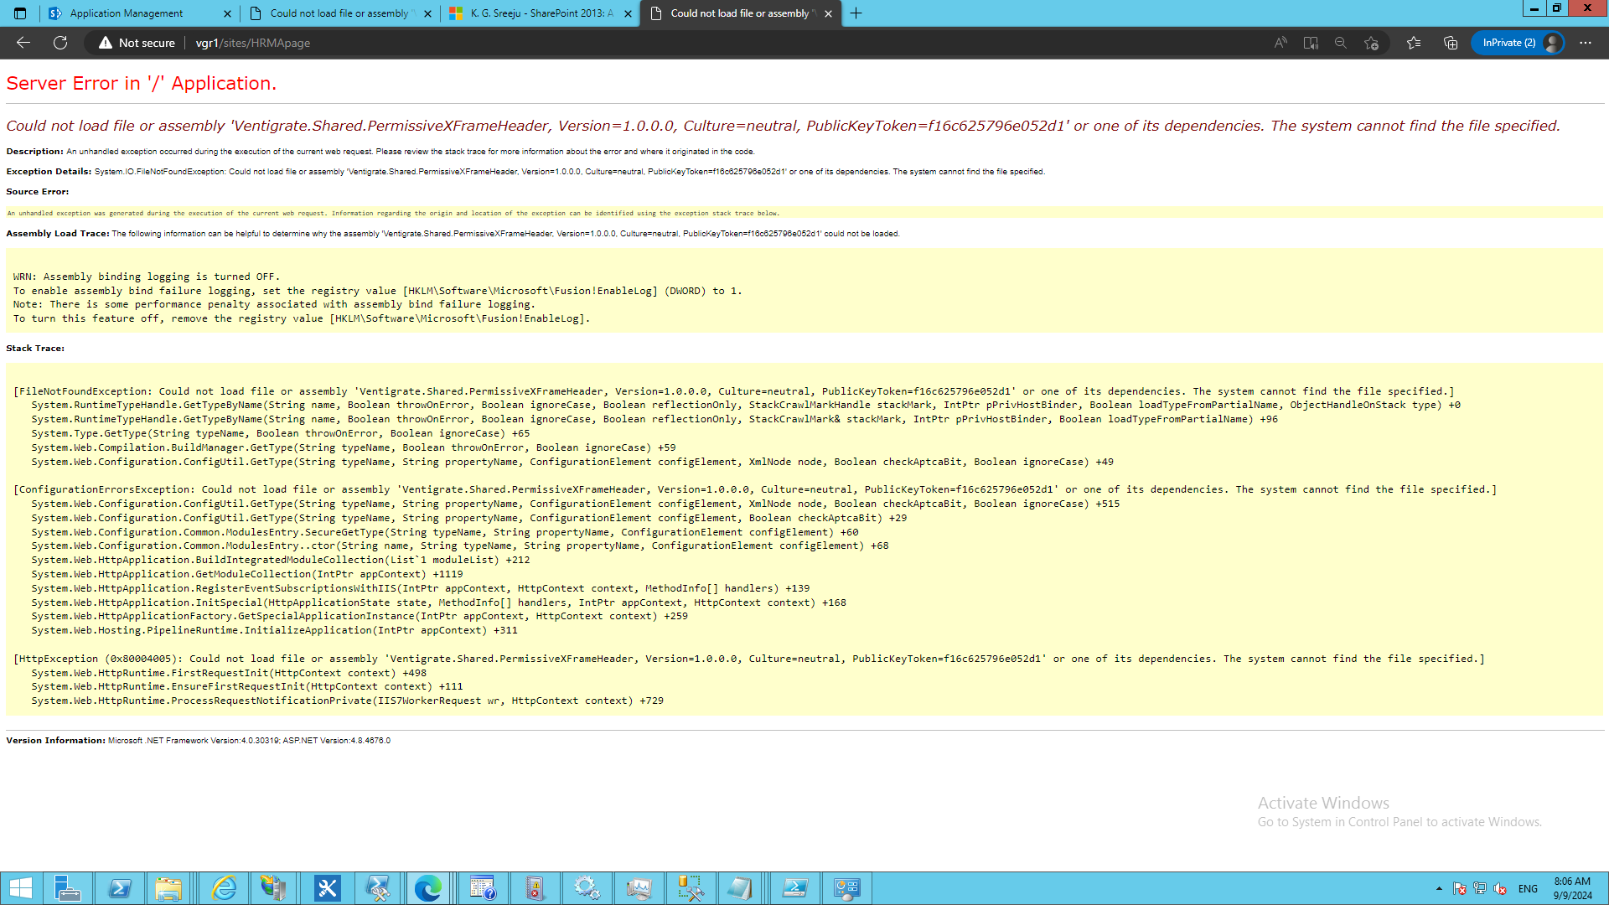Enter Immersive Reader mode
1609x905 pixels.
[1311, 43]
